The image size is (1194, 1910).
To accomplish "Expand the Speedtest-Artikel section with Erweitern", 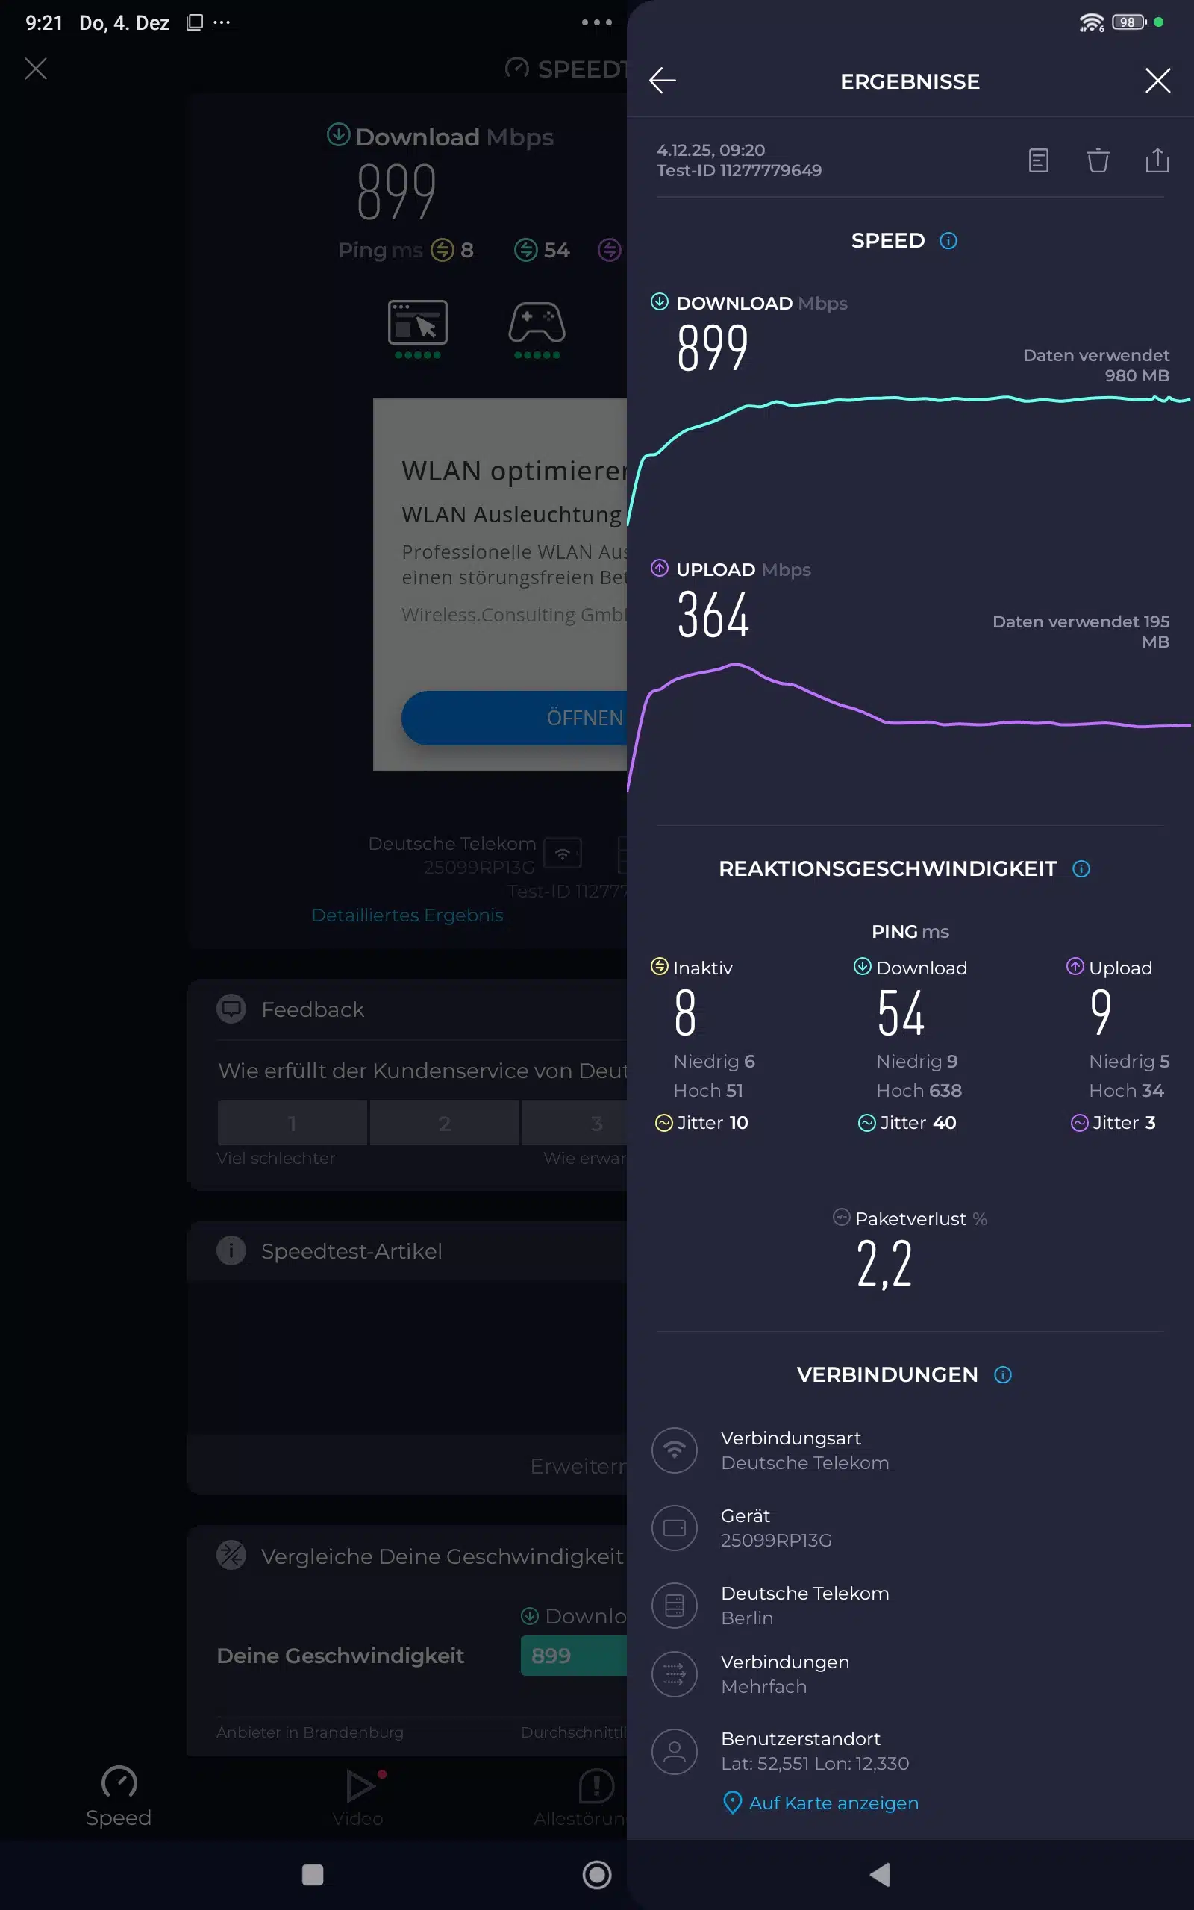I will tap(576, 1465).
